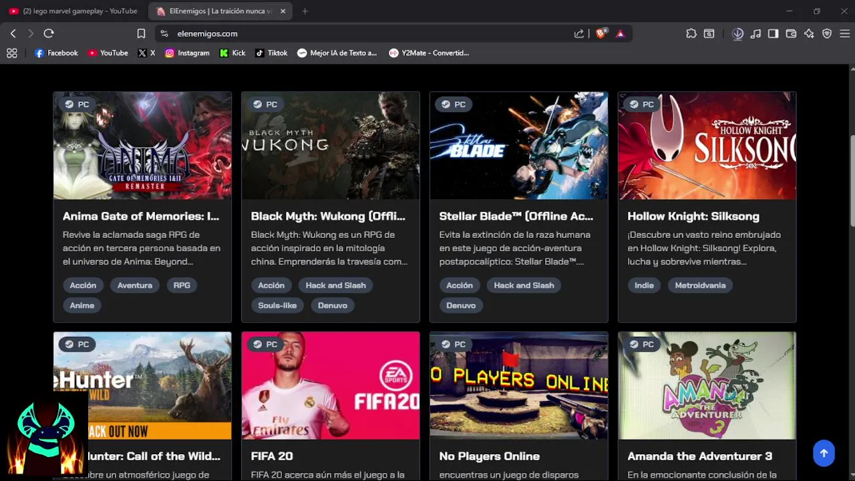Open the No Players Online cover image
This screenshot has width=855, height=481.
pos(519,385)
